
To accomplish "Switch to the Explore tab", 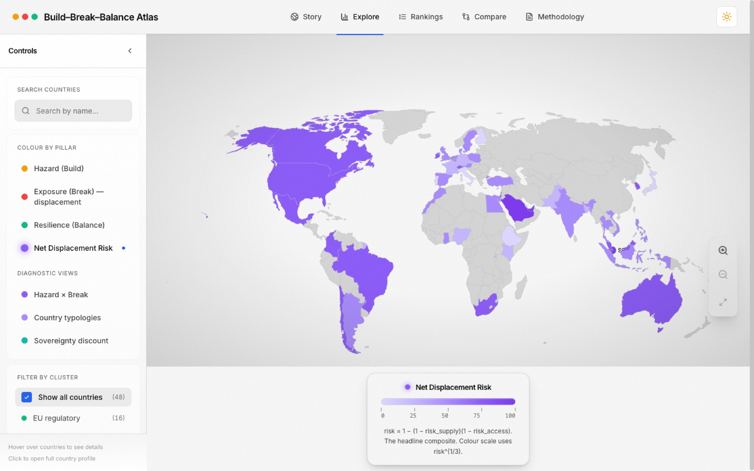I will pos(360,17).
